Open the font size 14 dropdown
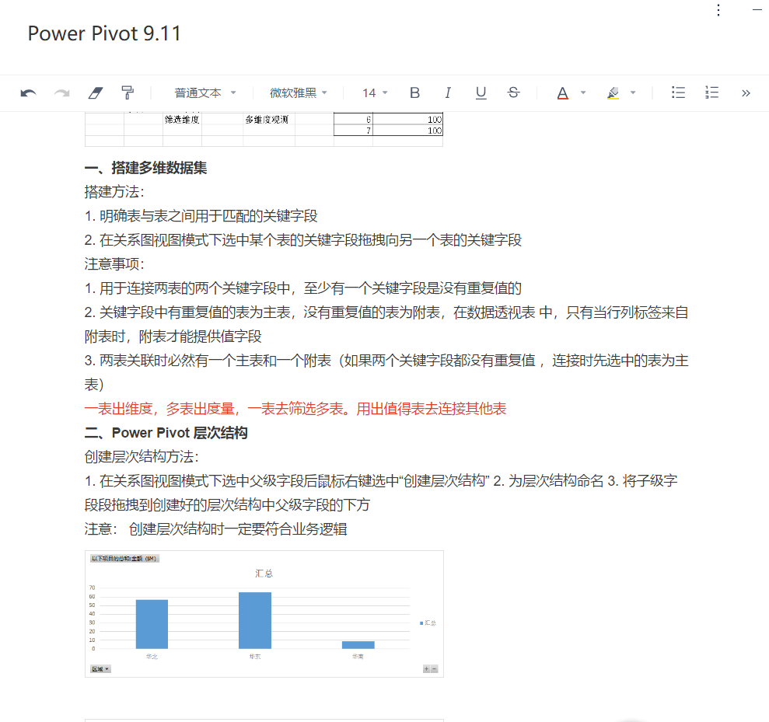Screen dimensions: 769x722 click(375, 92)
